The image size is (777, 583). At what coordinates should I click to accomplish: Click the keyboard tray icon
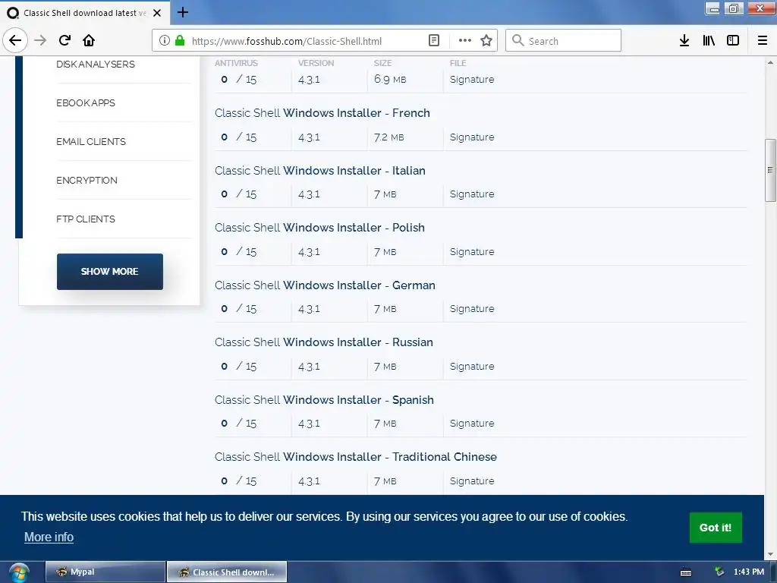[x=686, y=572]
